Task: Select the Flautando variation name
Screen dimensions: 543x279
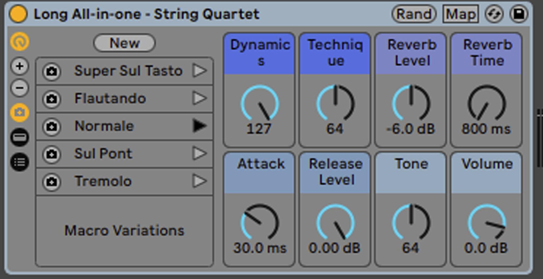Action: 110,99
